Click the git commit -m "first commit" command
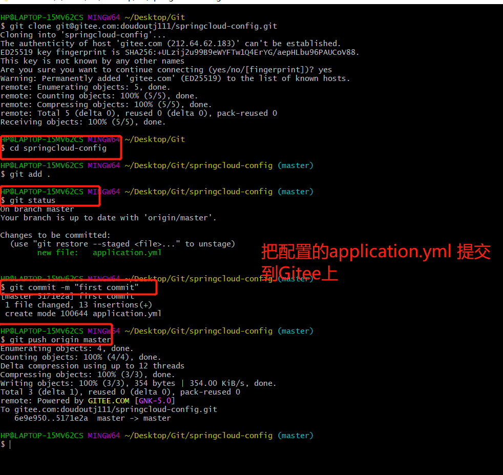The image size is (503, 475). 74,287
